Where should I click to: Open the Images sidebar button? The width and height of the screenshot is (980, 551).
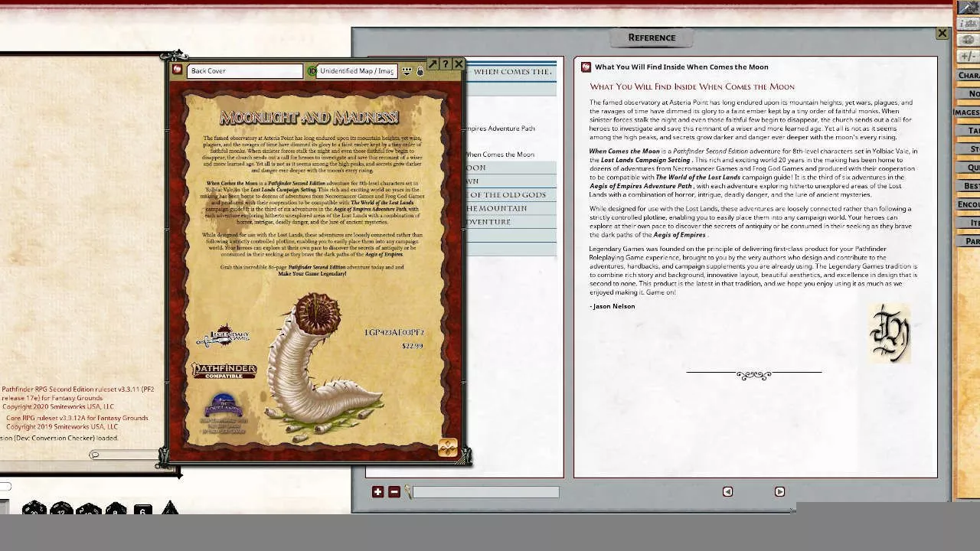click(966, 112)
